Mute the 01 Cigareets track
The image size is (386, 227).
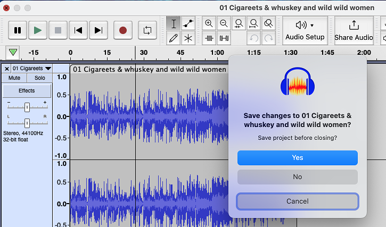tap(14, 78)
